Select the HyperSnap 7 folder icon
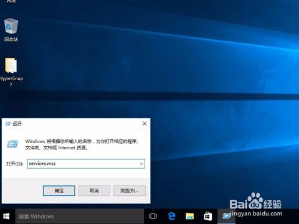 coord(11,65)
